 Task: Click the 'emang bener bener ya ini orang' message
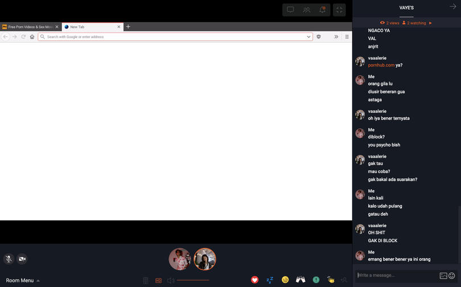[x=399, y=259]
